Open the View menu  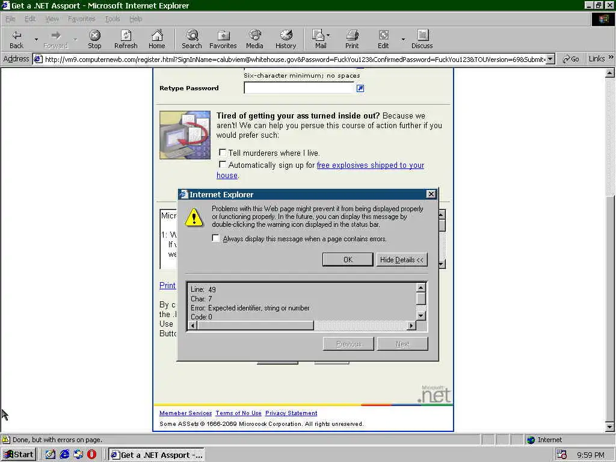pos(52,19)
